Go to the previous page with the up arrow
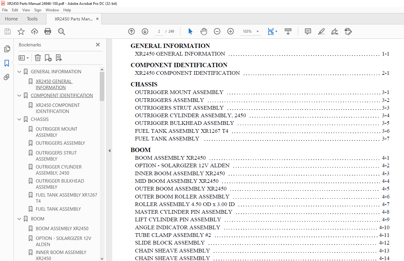This screenshot has width=404, height=261. [x=132, y=31]
